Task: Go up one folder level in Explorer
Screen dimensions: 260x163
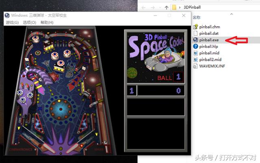Action: [x=167, y=8]
